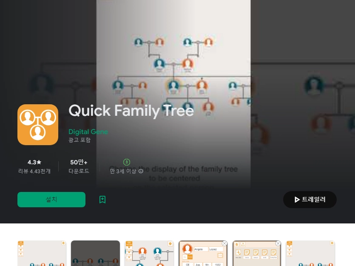Click the 4.3 star rating
This screenshot has width=355, height=266.
click(x=34, y=162)
